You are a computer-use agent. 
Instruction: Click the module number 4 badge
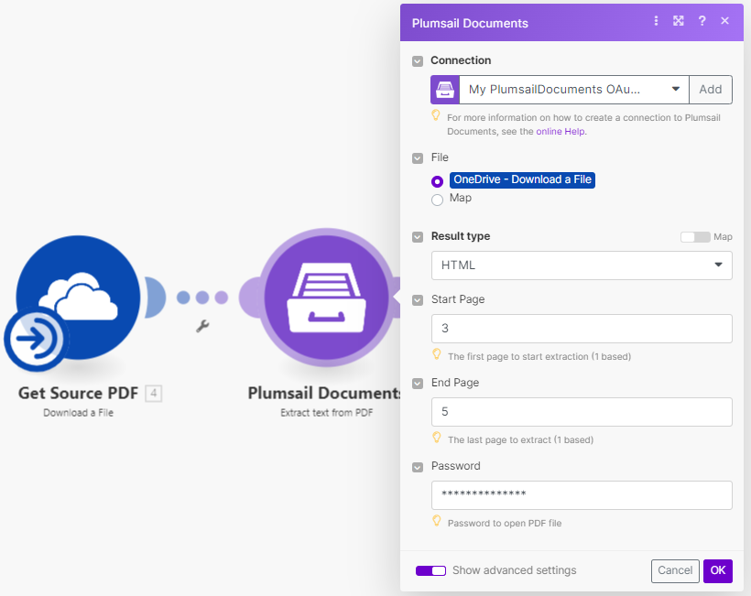click(x=154, y=393)
